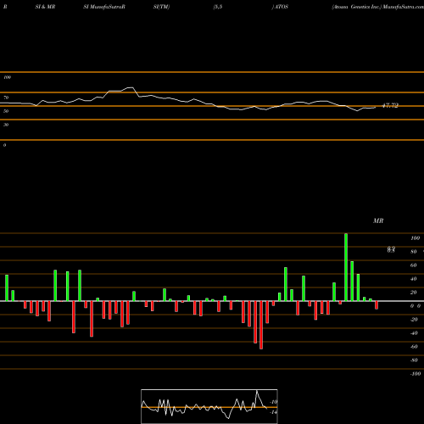Click the 'SI(TM)' header label

pos(161,7)
